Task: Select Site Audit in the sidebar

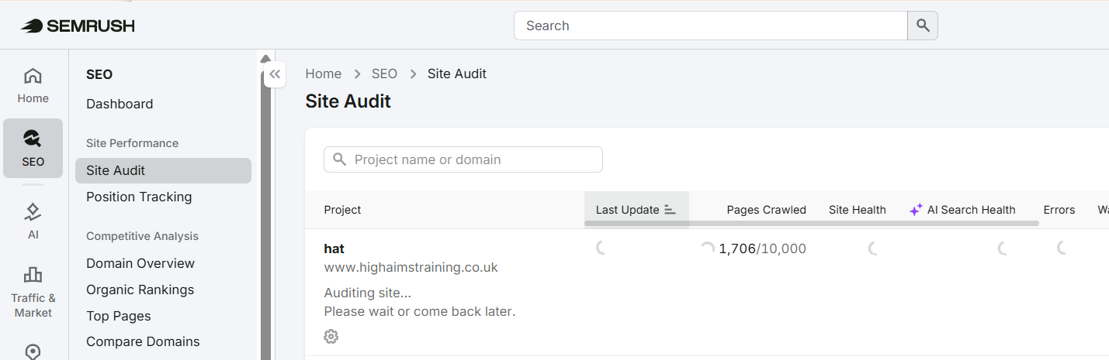Action: click(163, 170)
